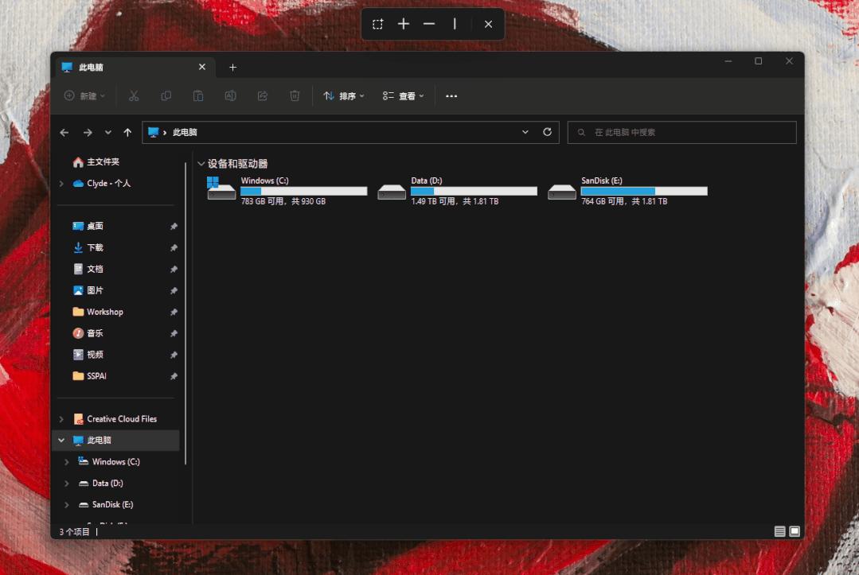This screenshot has width=859, height=575.
Task: Click the SanDisk (E:) storage usage bar
Action: click(643, 191)
